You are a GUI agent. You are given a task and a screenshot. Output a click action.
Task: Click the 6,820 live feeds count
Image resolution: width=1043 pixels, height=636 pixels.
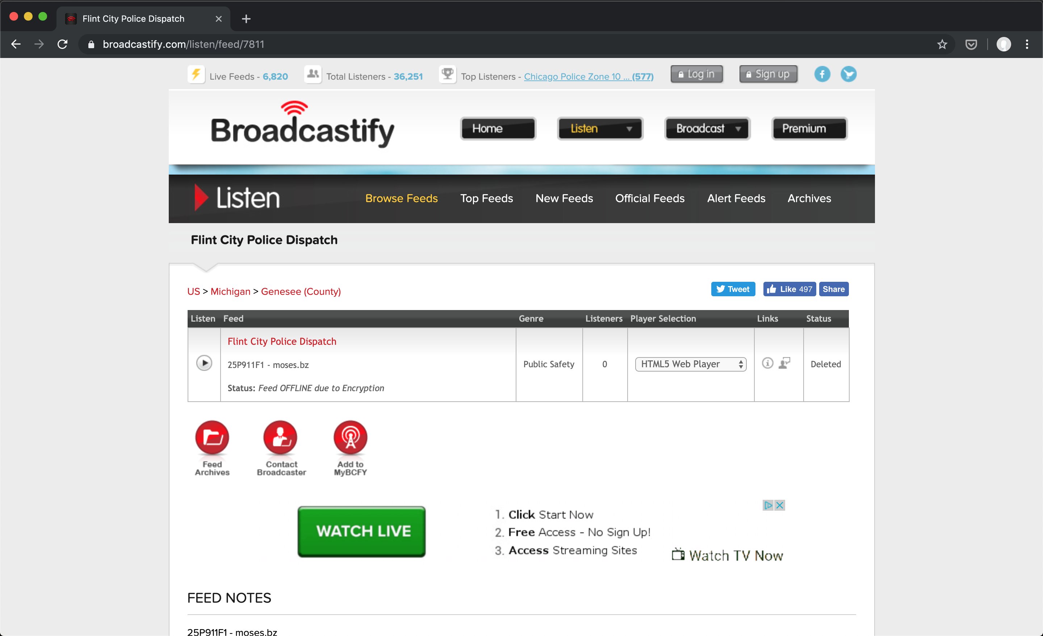pyautogui.click(x=275, y=77)
